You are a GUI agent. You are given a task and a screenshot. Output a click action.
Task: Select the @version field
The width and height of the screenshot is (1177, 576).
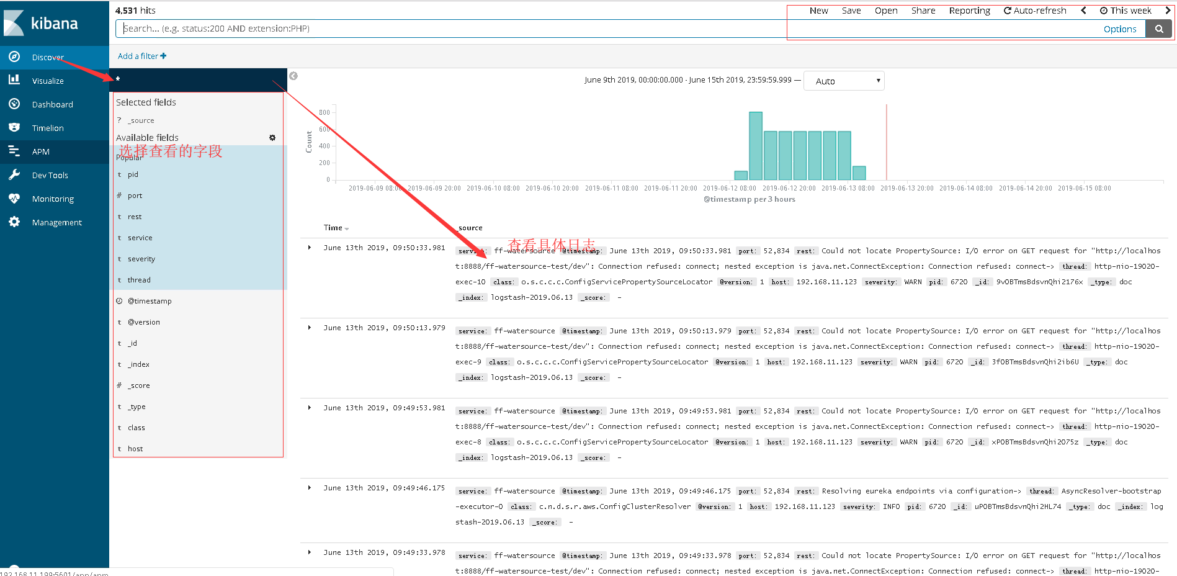144,322
